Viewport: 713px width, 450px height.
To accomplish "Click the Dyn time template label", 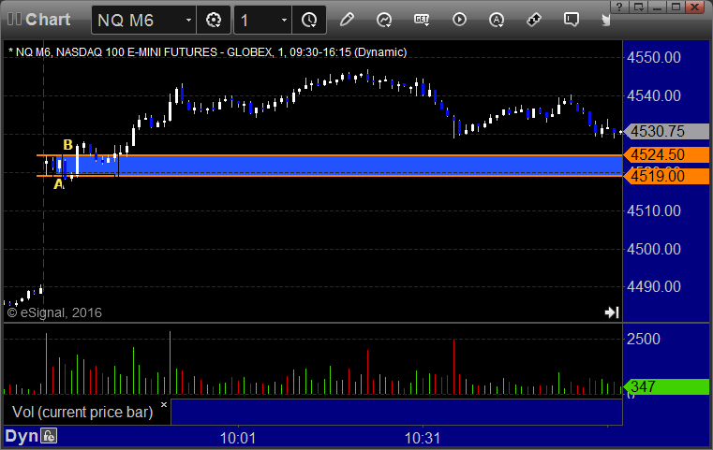I will pos(22,436).
